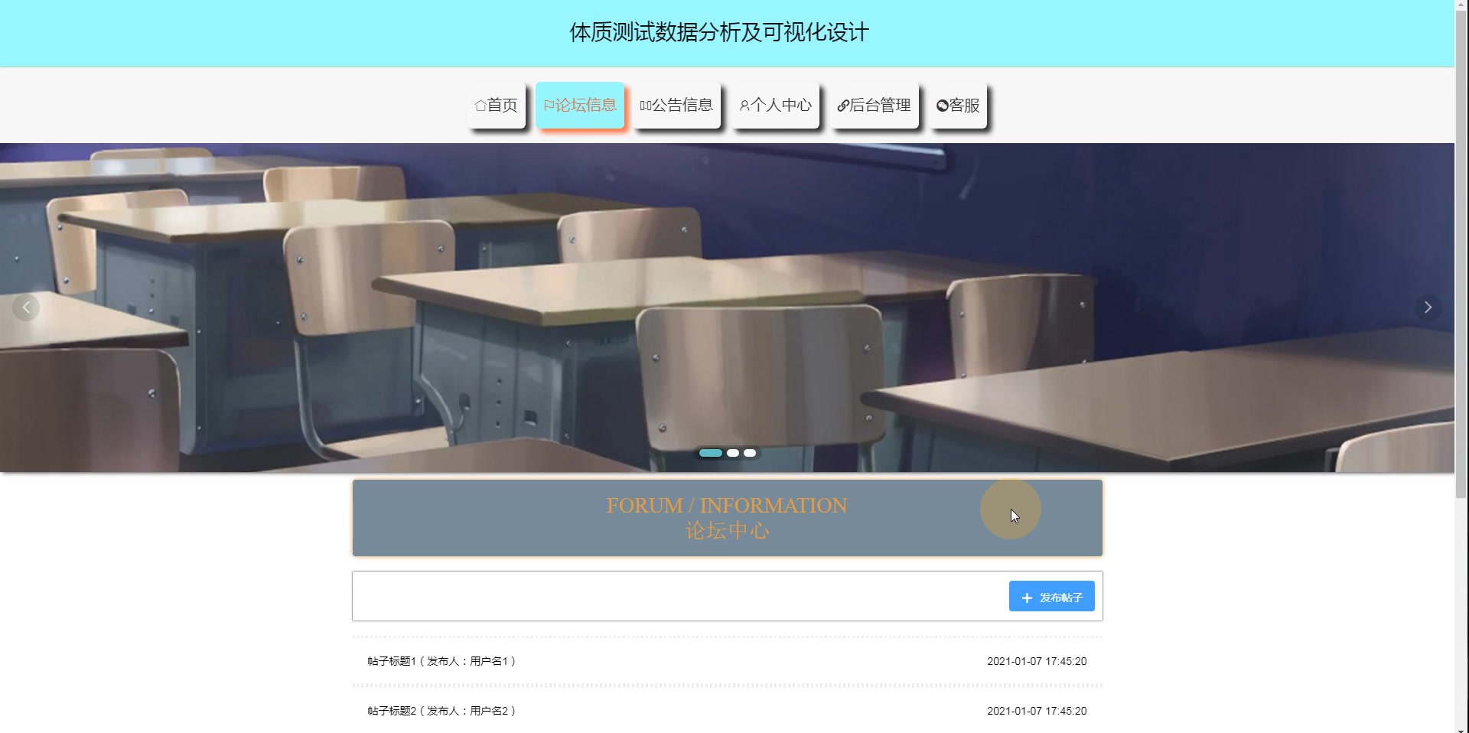The height and width of the screenshot is (733, 1469).
Task: Click the plus icon inside 发布帖子 button
Action: coord(1025,597)
